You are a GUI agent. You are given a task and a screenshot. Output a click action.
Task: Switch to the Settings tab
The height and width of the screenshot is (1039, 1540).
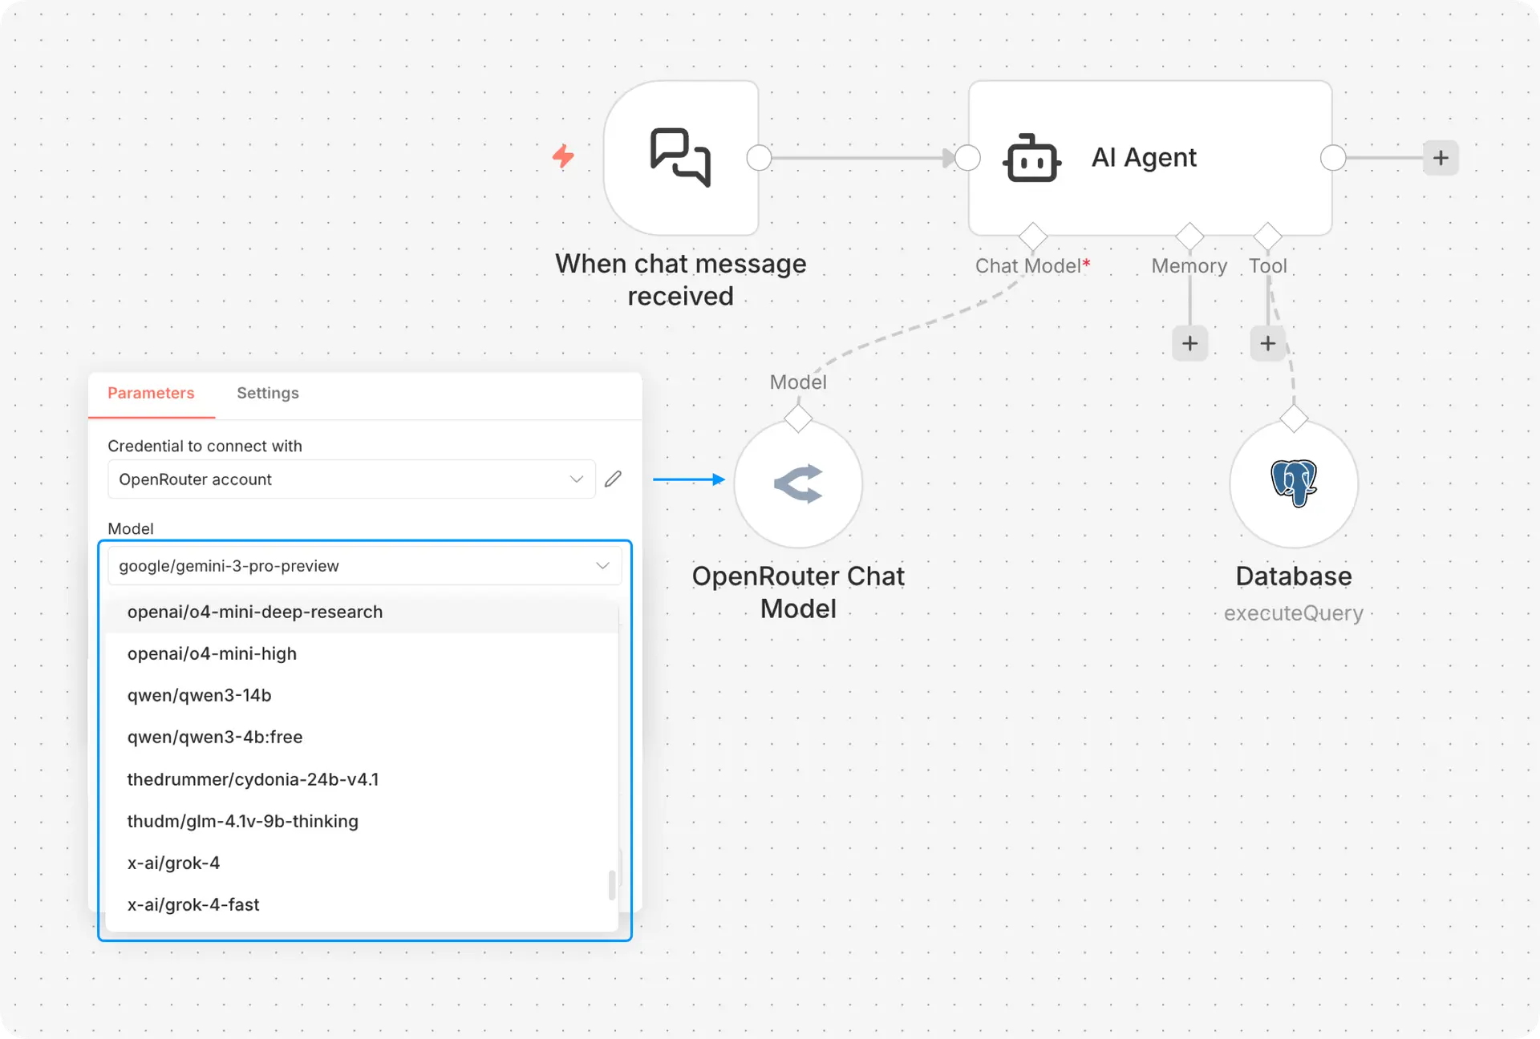(x=268, y=393)
